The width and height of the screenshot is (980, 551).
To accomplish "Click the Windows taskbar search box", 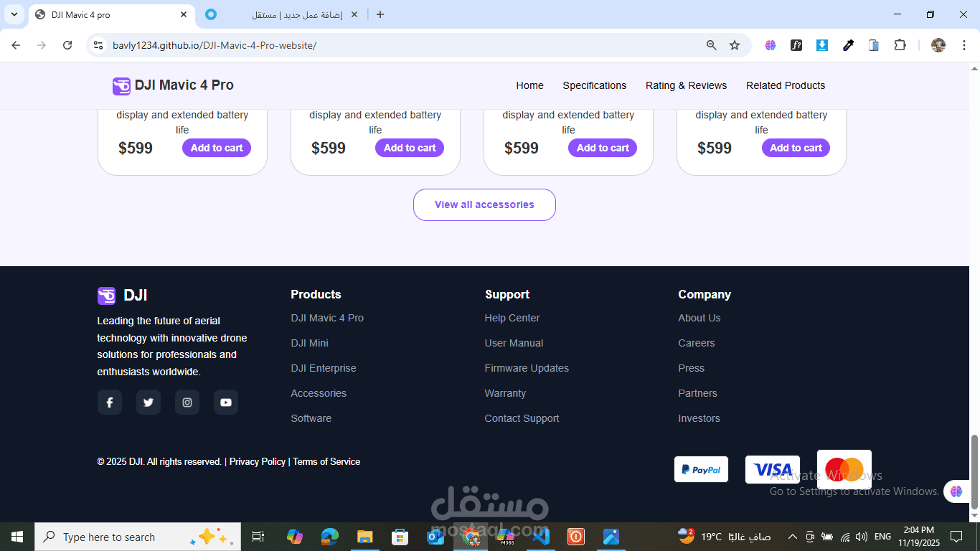I will [x=138, y=537].
